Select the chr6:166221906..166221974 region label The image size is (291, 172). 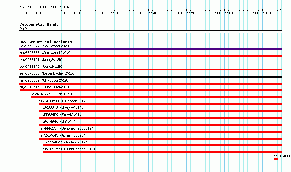(44, 7)
